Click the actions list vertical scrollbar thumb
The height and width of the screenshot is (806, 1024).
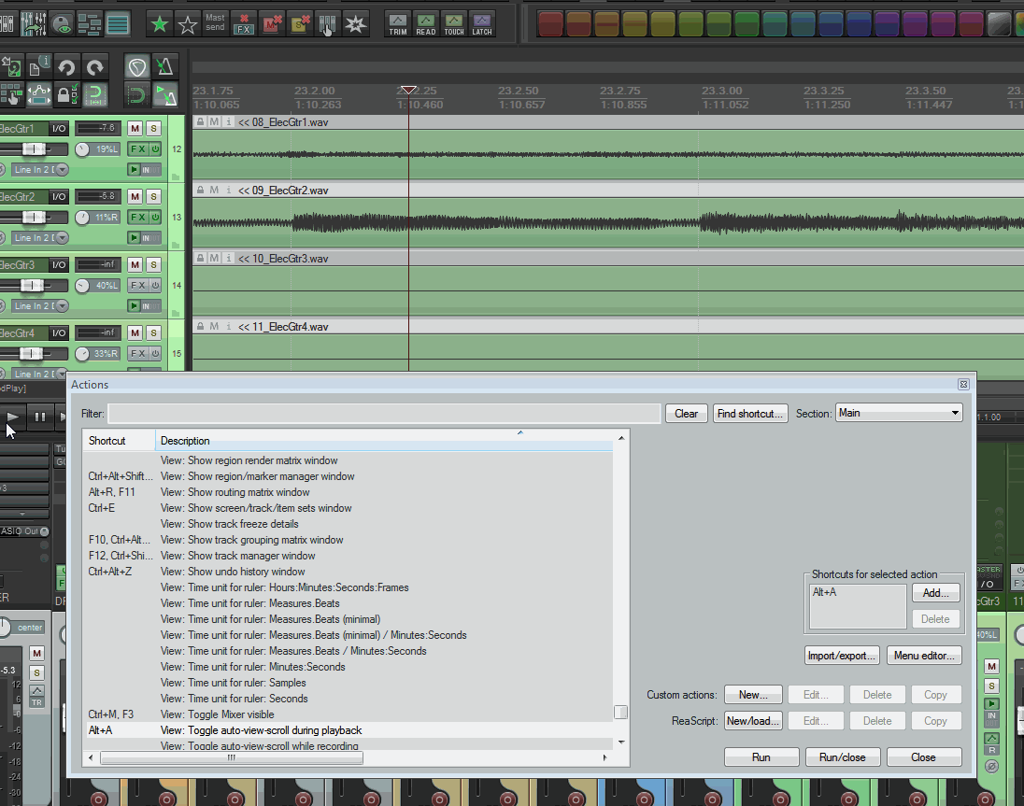coord(621,712)
